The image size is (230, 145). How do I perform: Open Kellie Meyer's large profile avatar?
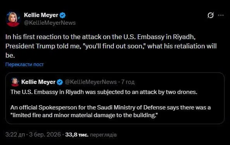(x=13, y=19)
